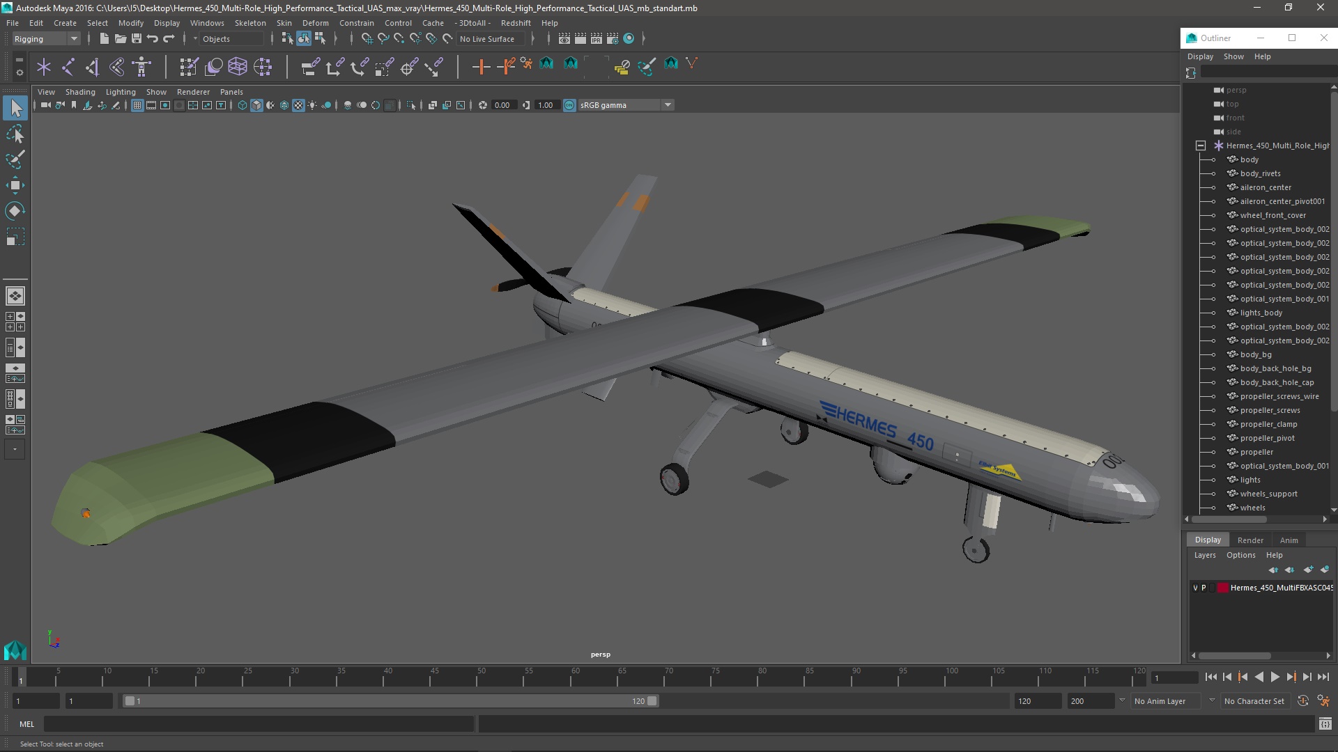Click the Rotate tool icon

pos(15,211)
